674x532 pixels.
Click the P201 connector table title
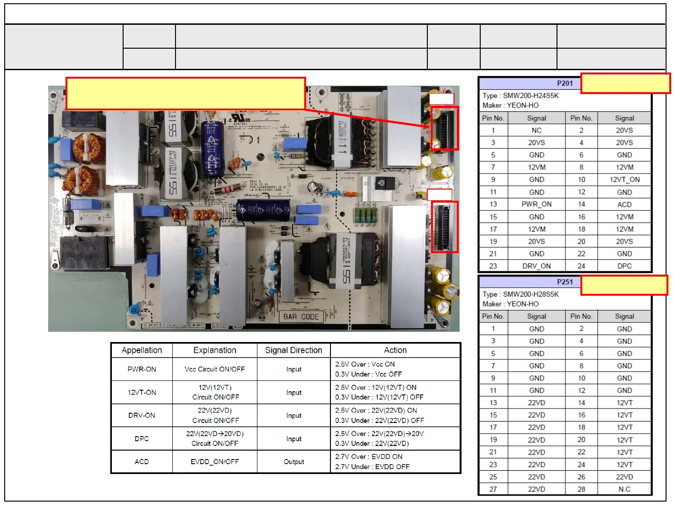(564, 83)
